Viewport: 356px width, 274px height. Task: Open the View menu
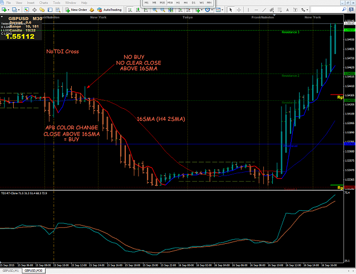[x=19, y=3]
